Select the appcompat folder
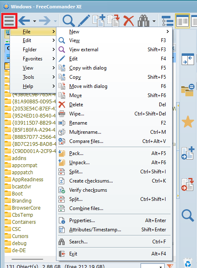 (21, 165)
